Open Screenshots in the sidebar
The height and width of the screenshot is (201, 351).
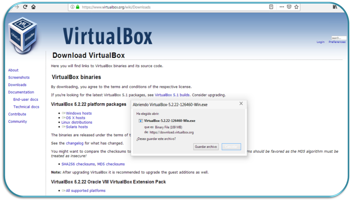point(19,77)
